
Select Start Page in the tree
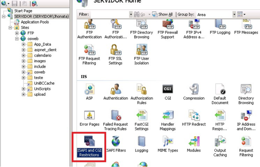(x=23, y=11)
